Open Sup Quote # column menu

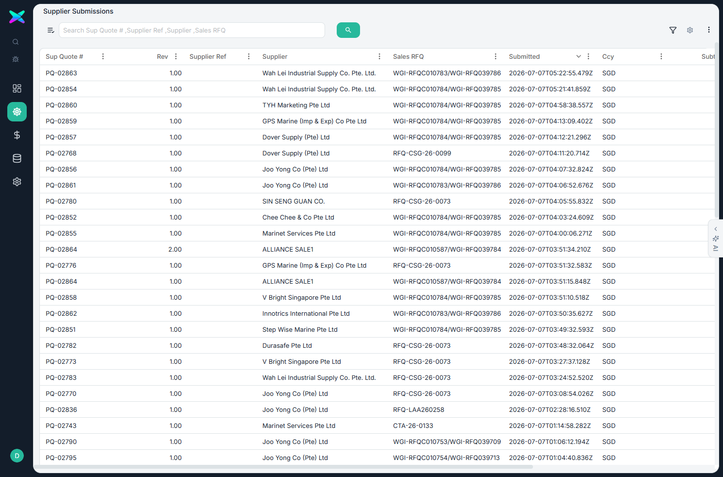(103, 56)
